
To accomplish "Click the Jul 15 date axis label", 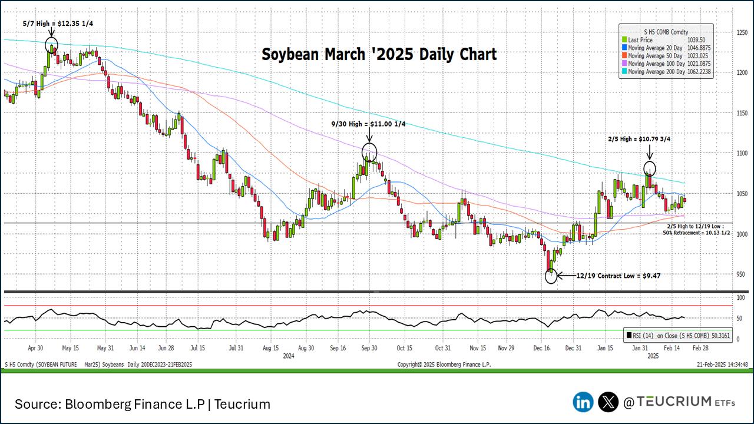I will coord(198,349).
